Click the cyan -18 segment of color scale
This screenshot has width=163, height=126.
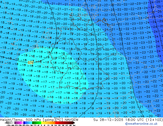(31, 123)
